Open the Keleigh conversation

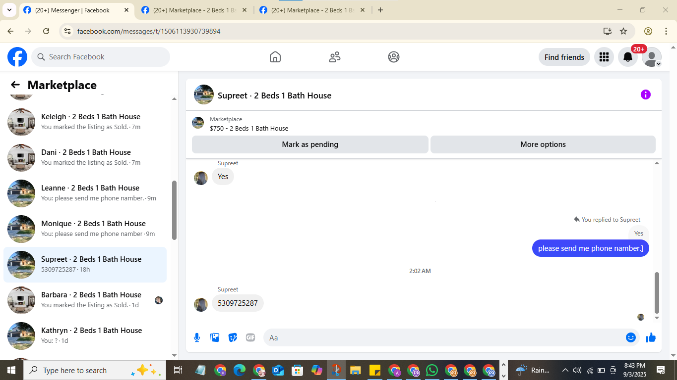coord(85,122)
